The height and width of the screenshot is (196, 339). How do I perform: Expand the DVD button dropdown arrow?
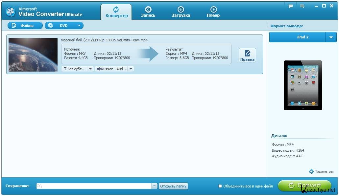[x=79, y=26]
